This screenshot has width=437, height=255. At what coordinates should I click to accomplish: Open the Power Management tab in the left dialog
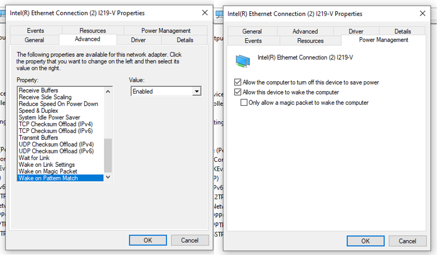(x=165, y=30)
